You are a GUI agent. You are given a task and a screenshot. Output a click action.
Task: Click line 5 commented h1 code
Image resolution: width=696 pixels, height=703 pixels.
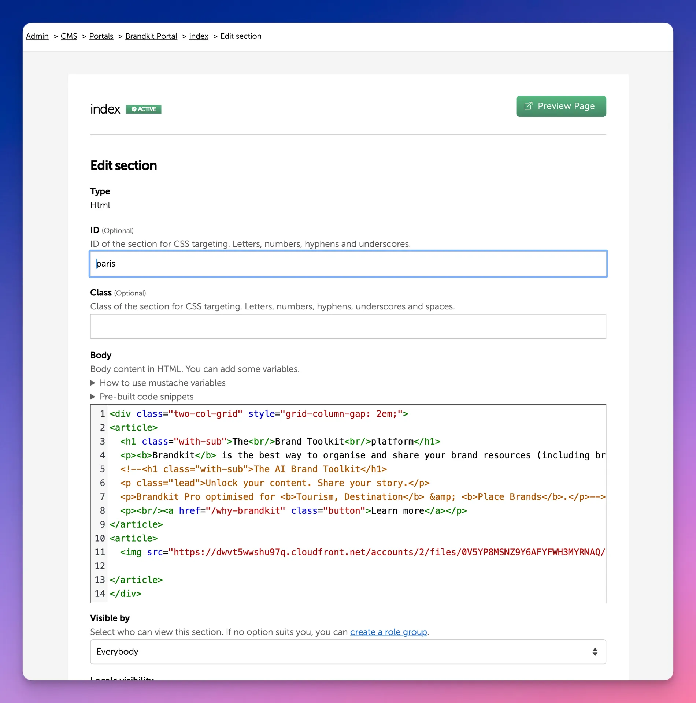(x=253, y=469)
